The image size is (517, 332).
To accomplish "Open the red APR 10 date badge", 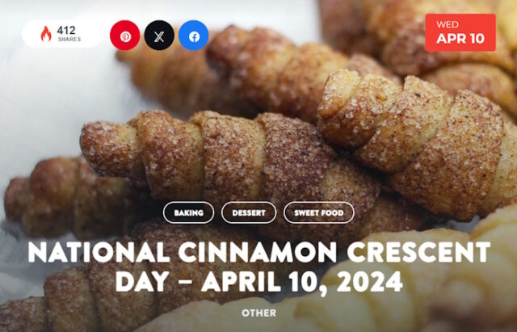I will click(460, 32).
